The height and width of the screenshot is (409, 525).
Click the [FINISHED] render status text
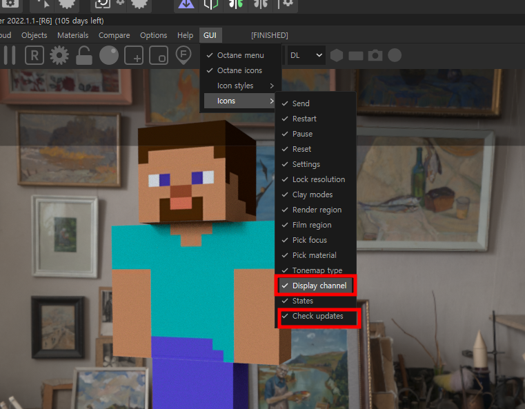pos(270,35)
